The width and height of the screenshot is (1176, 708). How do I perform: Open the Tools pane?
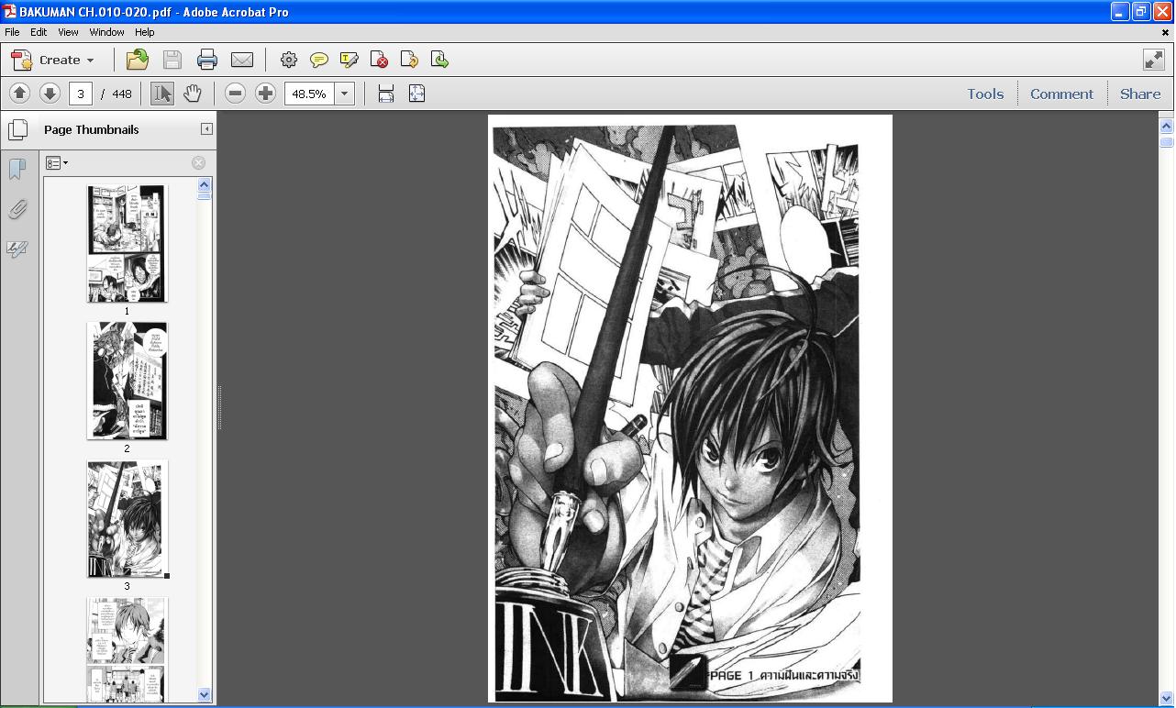point(985,94)
